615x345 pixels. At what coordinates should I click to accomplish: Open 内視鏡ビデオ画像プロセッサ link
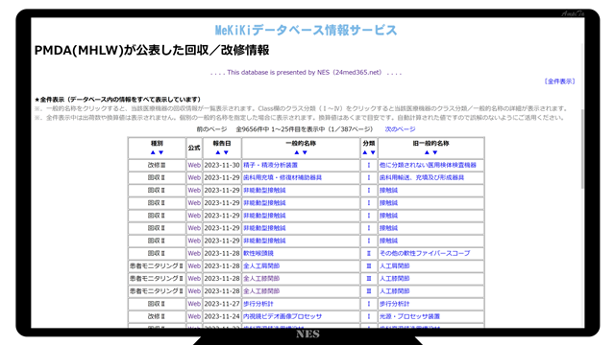pos(283,316)
